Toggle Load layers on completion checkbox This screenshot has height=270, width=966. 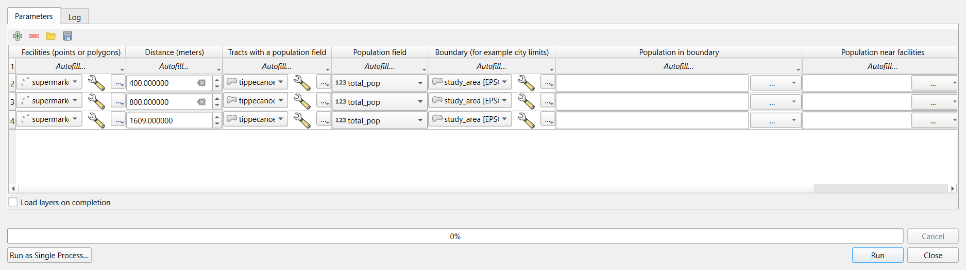coord(13,202)
